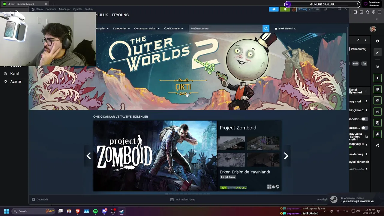This screenshot has width=384, height=216.
Task: Open Kanal Eylemleri three-dot menu
Action: coord(366,91)
